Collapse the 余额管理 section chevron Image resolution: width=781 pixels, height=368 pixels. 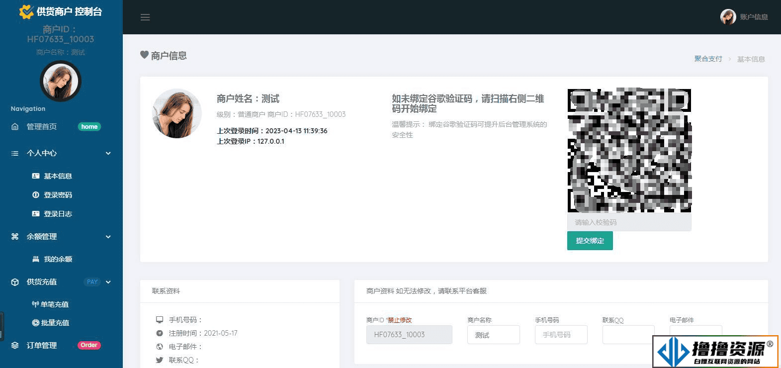point(108,237)
